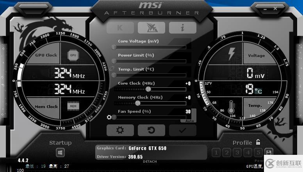
Task: Click the GeForce GTX 650 graphics card name
Action: 148,148
